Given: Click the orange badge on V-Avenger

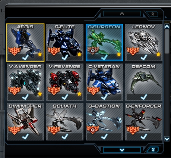Looking at the screenshot, I should pos(15,91).
